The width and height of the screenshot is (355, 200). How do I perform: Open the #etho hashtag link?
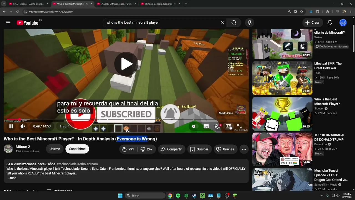[x=82, y=164]
